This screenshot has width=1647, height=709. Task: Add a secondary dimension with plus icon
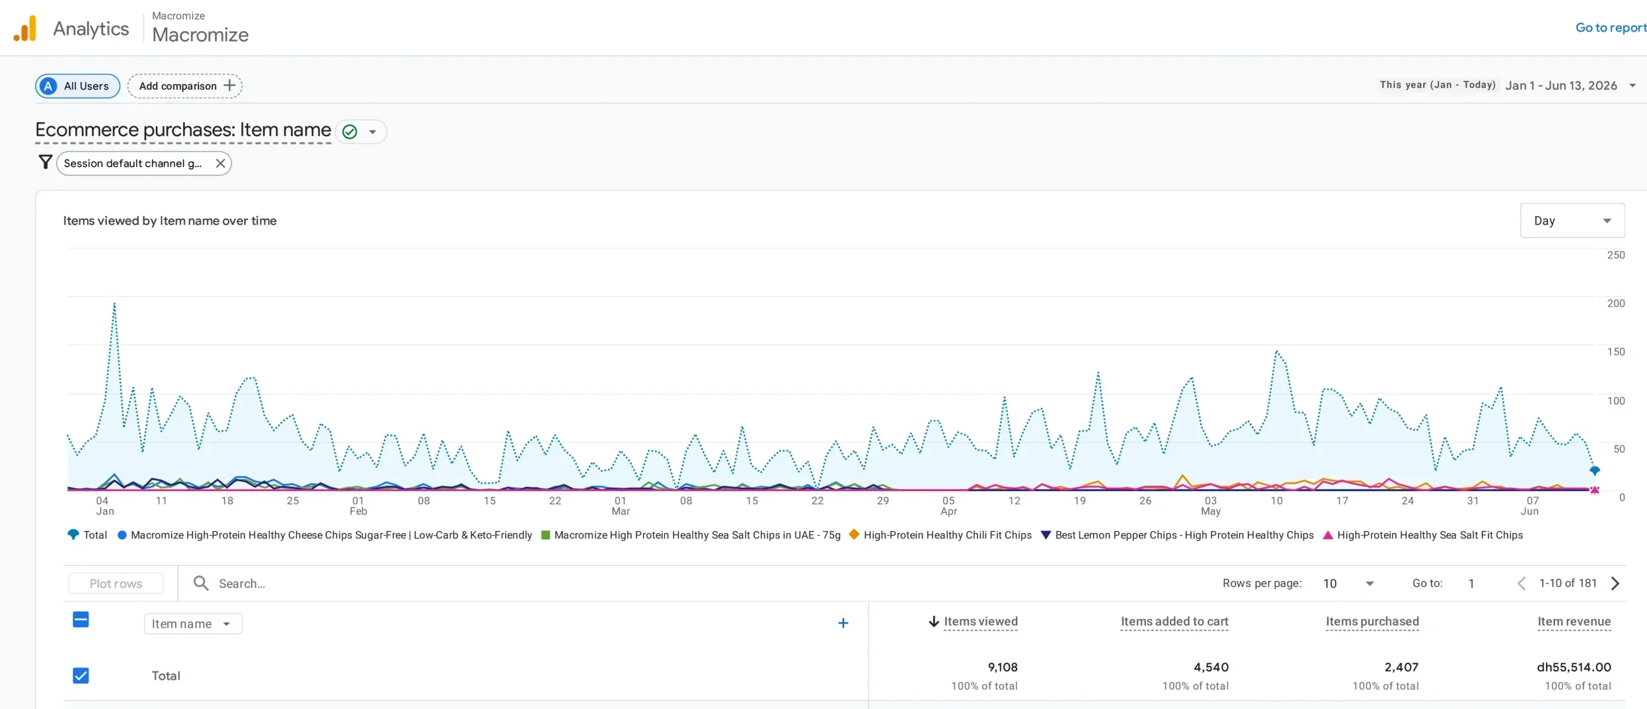pos(843,623)
